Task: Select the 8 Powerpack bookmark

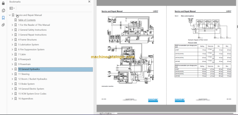Action: (24, 59)
